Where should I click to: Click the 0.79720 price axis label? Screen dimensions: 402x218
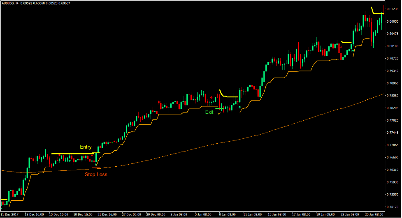pos(393,59)
